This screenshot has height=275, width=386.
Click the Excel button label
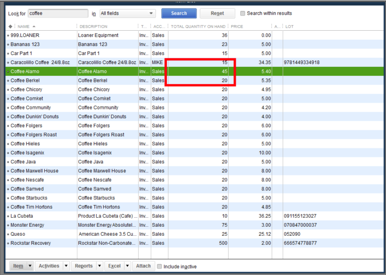click(x=115, y=266)
